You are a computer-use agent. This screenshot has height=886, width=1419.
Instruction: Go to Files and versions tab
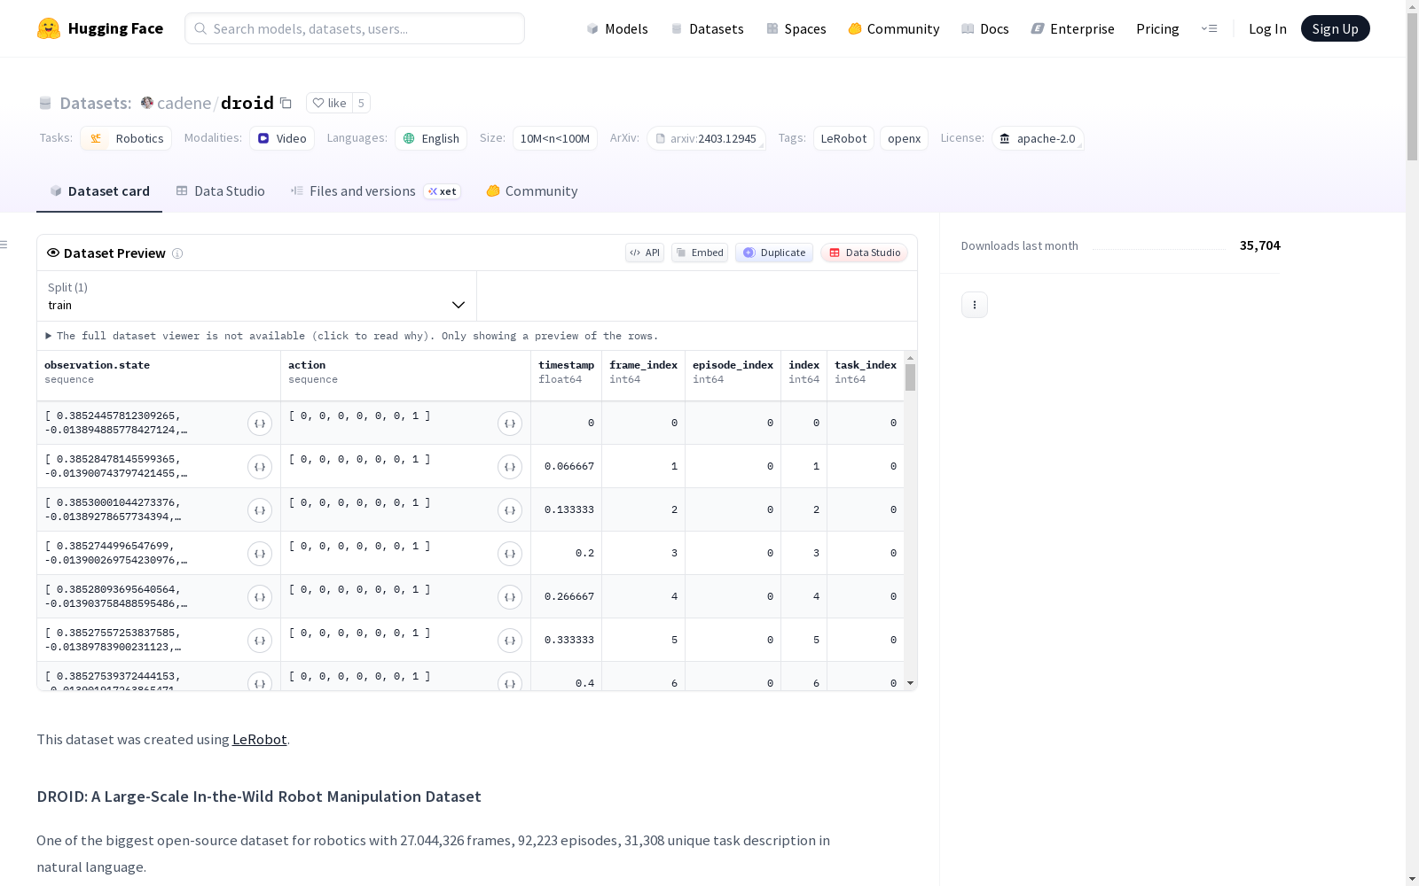(375, 191)
